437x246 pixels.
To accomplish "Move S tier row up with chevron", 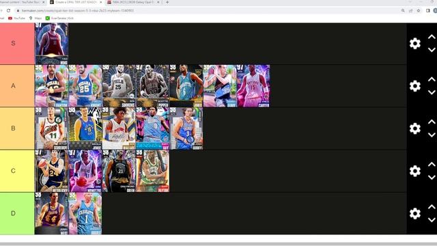I will pos(432,37).
